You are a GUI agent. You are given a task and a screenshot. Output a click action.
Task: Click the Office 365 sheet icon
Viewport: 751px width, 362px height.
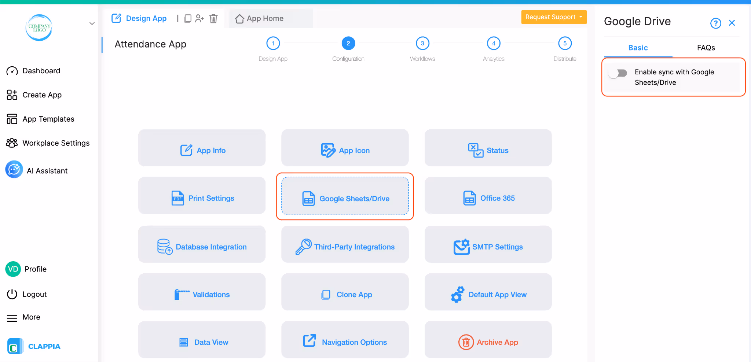(470, 198)
